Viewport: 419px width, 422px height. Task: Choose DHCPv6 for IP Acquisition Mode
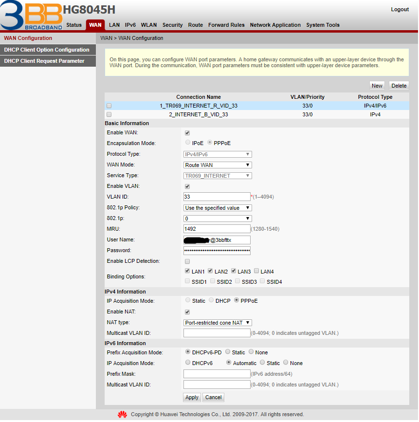tap(188, 363)
